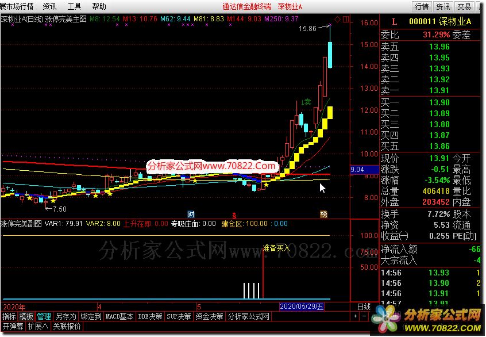
Task: Click the 建仓区: 100.00 indicator value
Action: [244, 224]
